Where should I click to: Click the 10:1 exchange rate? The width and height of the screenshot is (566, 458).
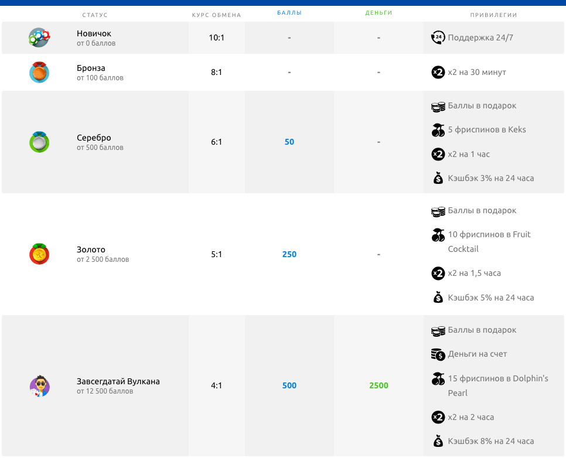click(216, 37)
